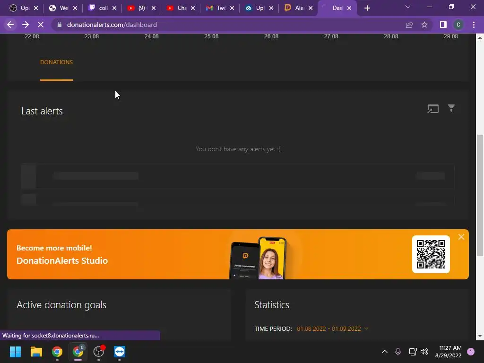Open the volume tray icon

[x=424, y=352]
